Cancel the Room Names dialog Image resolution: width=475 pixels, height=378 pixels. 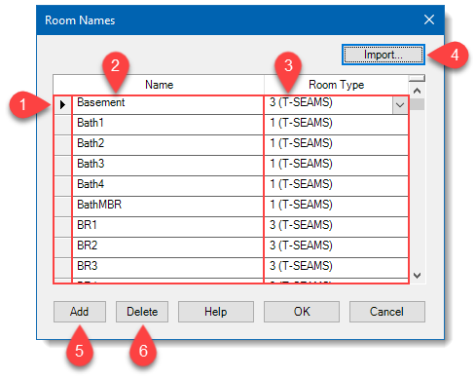coord(387,312)
